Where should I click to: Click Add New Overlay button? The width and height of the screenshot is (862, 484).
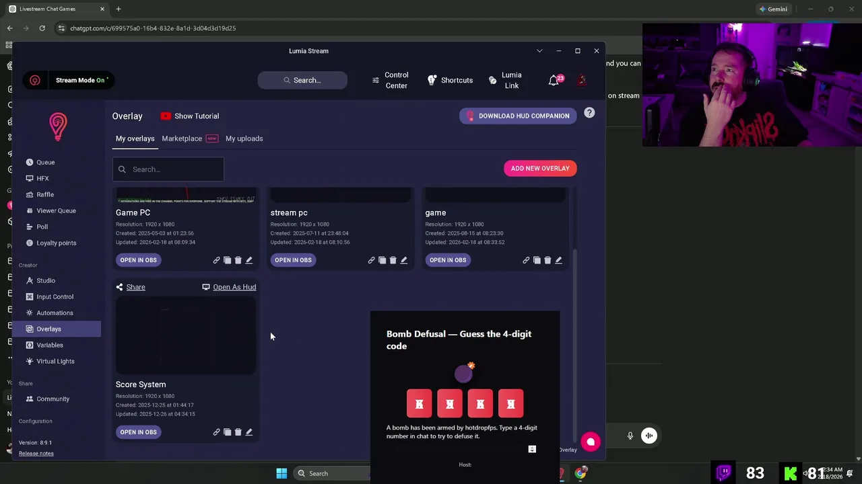[540, 168]
